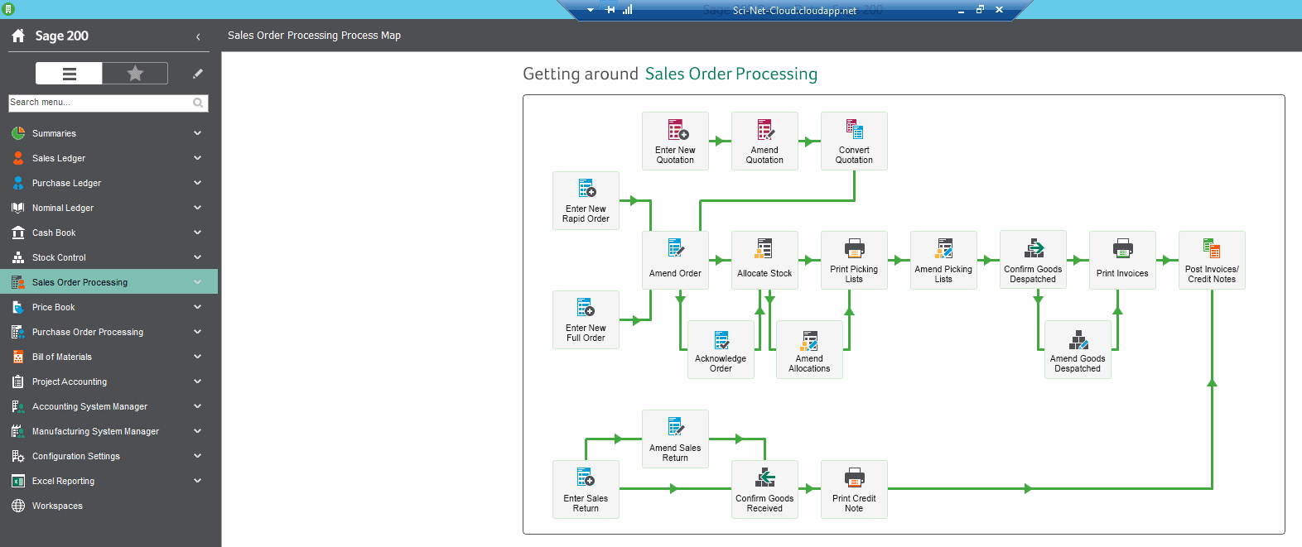Open the Print Credit Note tile
1302x547 pixels.
pos(854,489)
